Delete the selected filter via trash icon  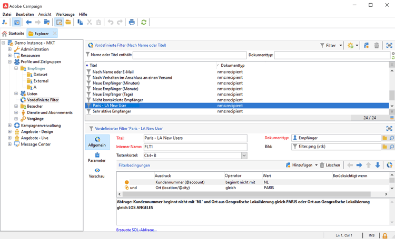(377, 46)
